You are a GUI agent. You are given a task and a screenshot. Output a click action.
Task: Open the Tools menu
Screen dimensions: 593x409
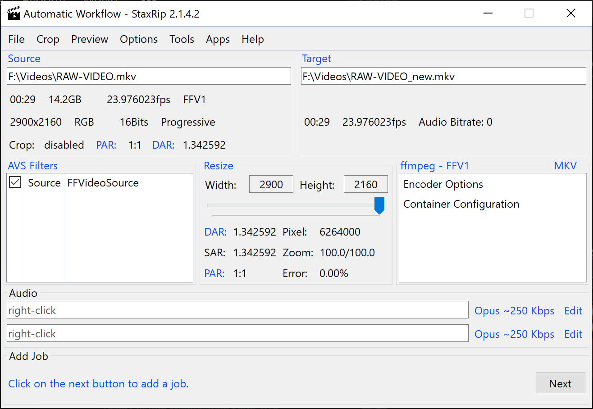(x=182, y=39)
